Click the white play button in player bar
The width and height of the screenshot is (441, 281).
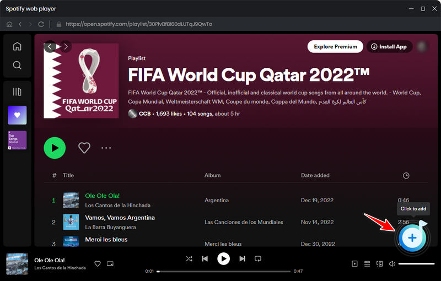[x=223, y=258]
